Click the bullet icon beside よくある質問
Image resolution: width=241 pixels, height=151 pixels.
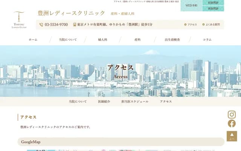tap(203, 25)
